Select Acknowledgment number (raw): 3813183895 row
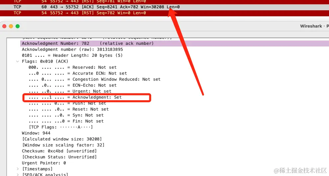The image size is (329, 176). [x=72, y=49]
